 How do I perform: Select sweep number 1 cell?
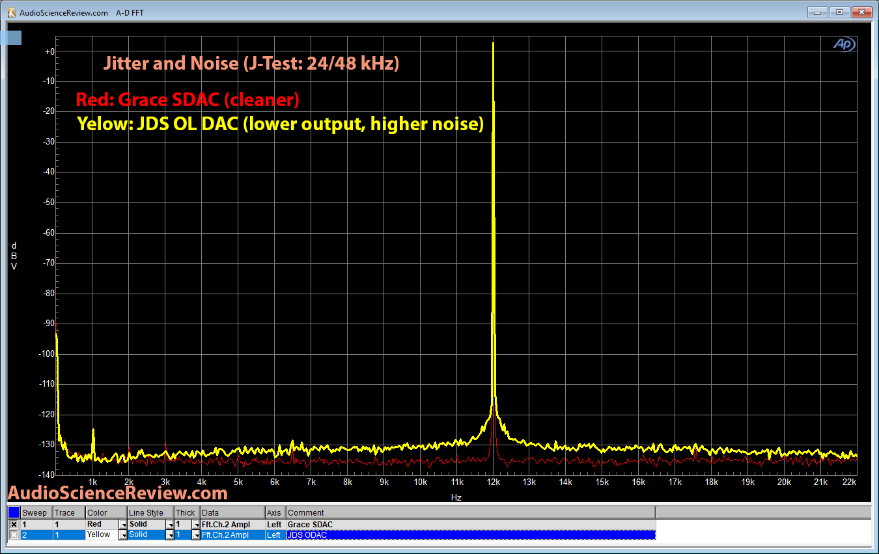(36, 524)
